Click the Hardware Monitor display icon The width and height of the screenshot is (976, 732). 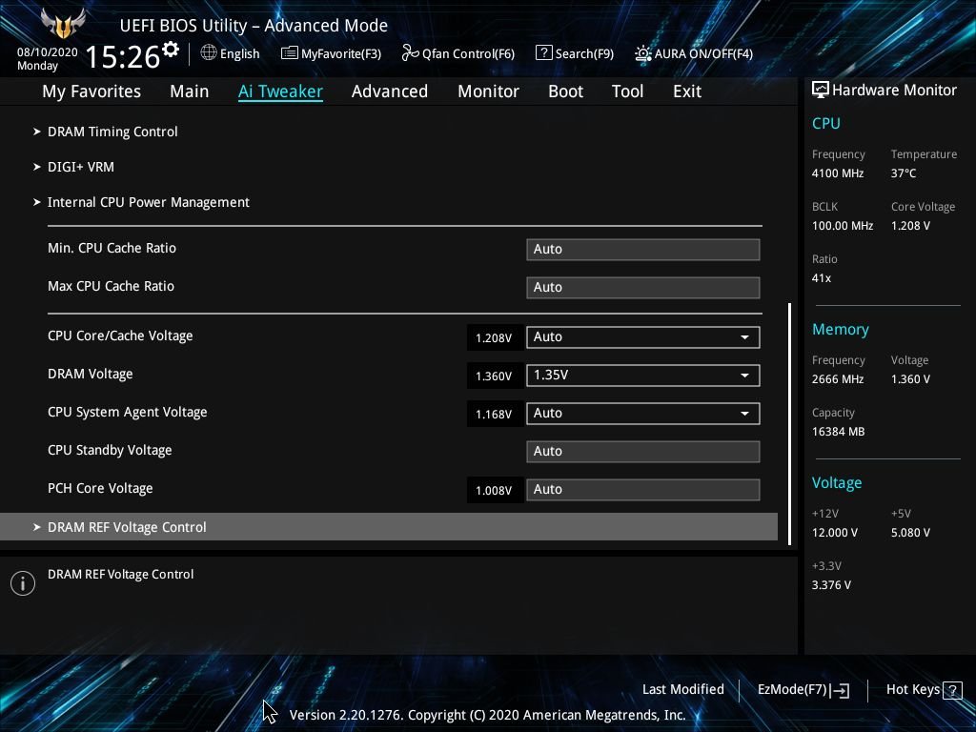[x=821, y=91]
